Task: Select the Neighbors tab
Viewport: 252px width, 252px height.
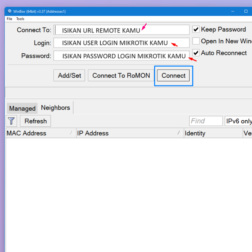Action: click(x=56, y=107)
